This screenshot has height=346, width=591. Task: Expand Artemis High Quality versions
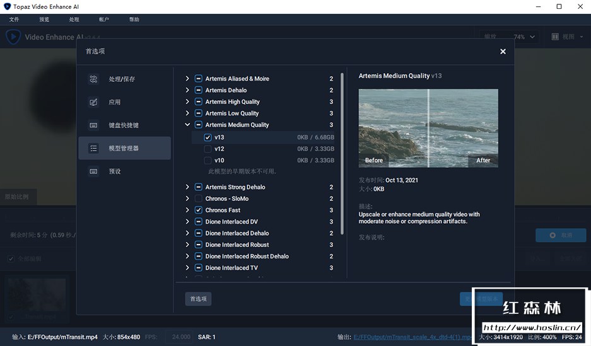[187, 101]
